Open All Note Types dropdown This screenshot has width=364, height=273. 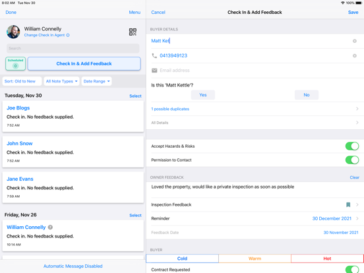[x=61, y=81]
